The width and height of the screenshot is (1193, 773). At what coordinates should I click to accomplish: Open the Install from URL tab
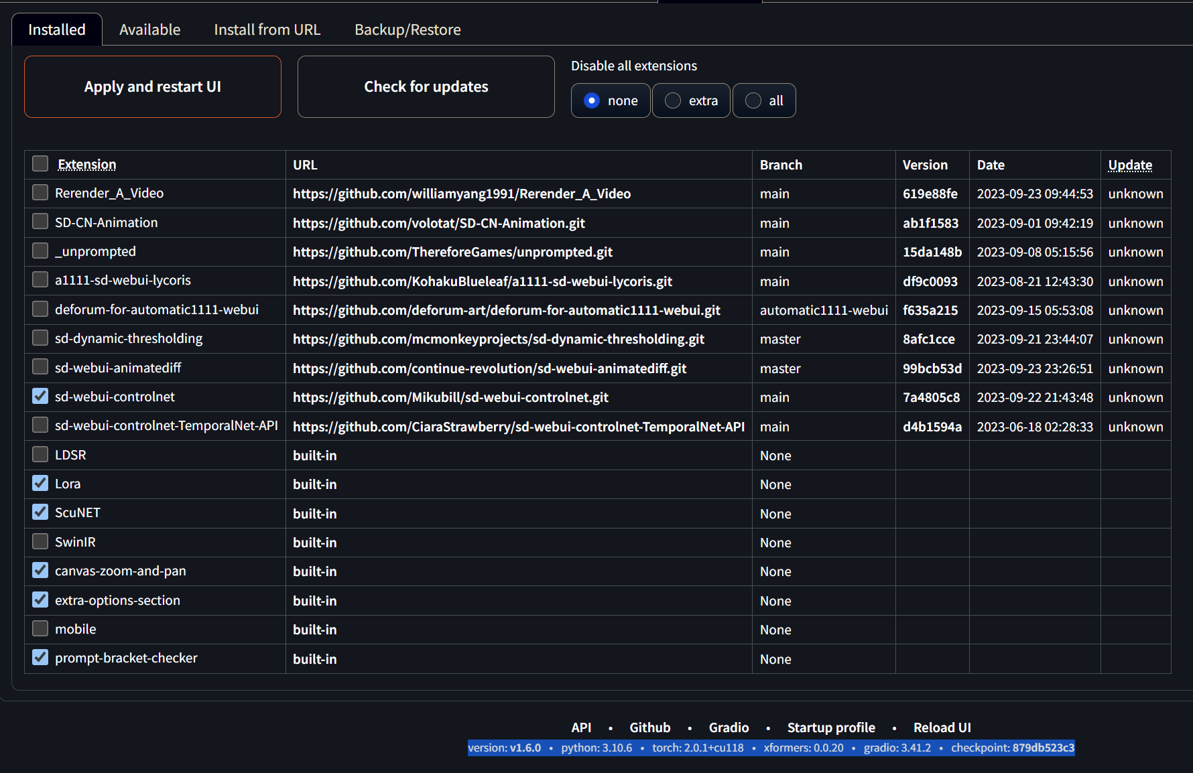[x=267, y=29]
